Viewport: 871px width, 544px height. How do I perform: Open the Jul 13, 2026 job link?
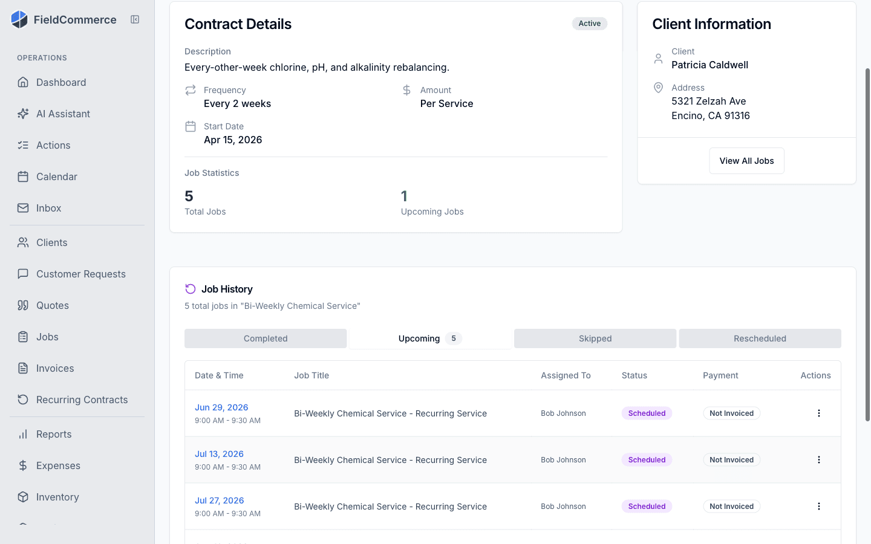[x=219, y=454]
